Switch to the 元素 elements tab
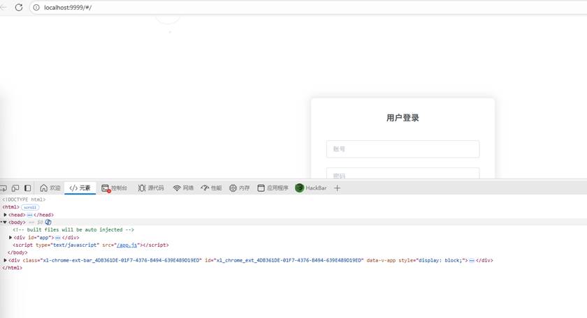The image size is (587, 318). pyautogui.click(x=80, y=188)
